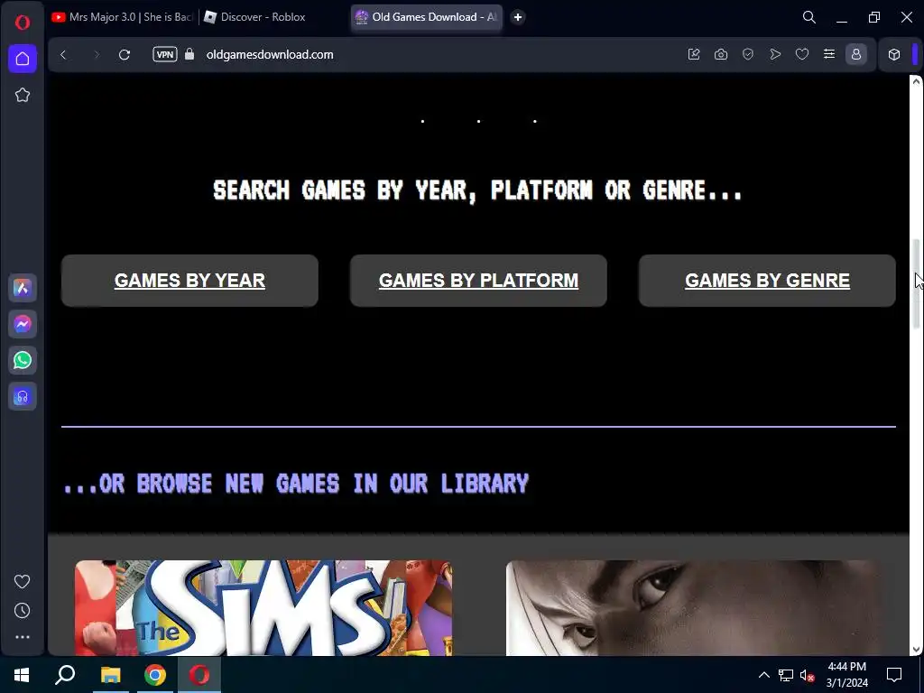Viewport: 924px width, 693px height.
Task: Switch to Discover - Roblox tab
Action: pos(255,17)
